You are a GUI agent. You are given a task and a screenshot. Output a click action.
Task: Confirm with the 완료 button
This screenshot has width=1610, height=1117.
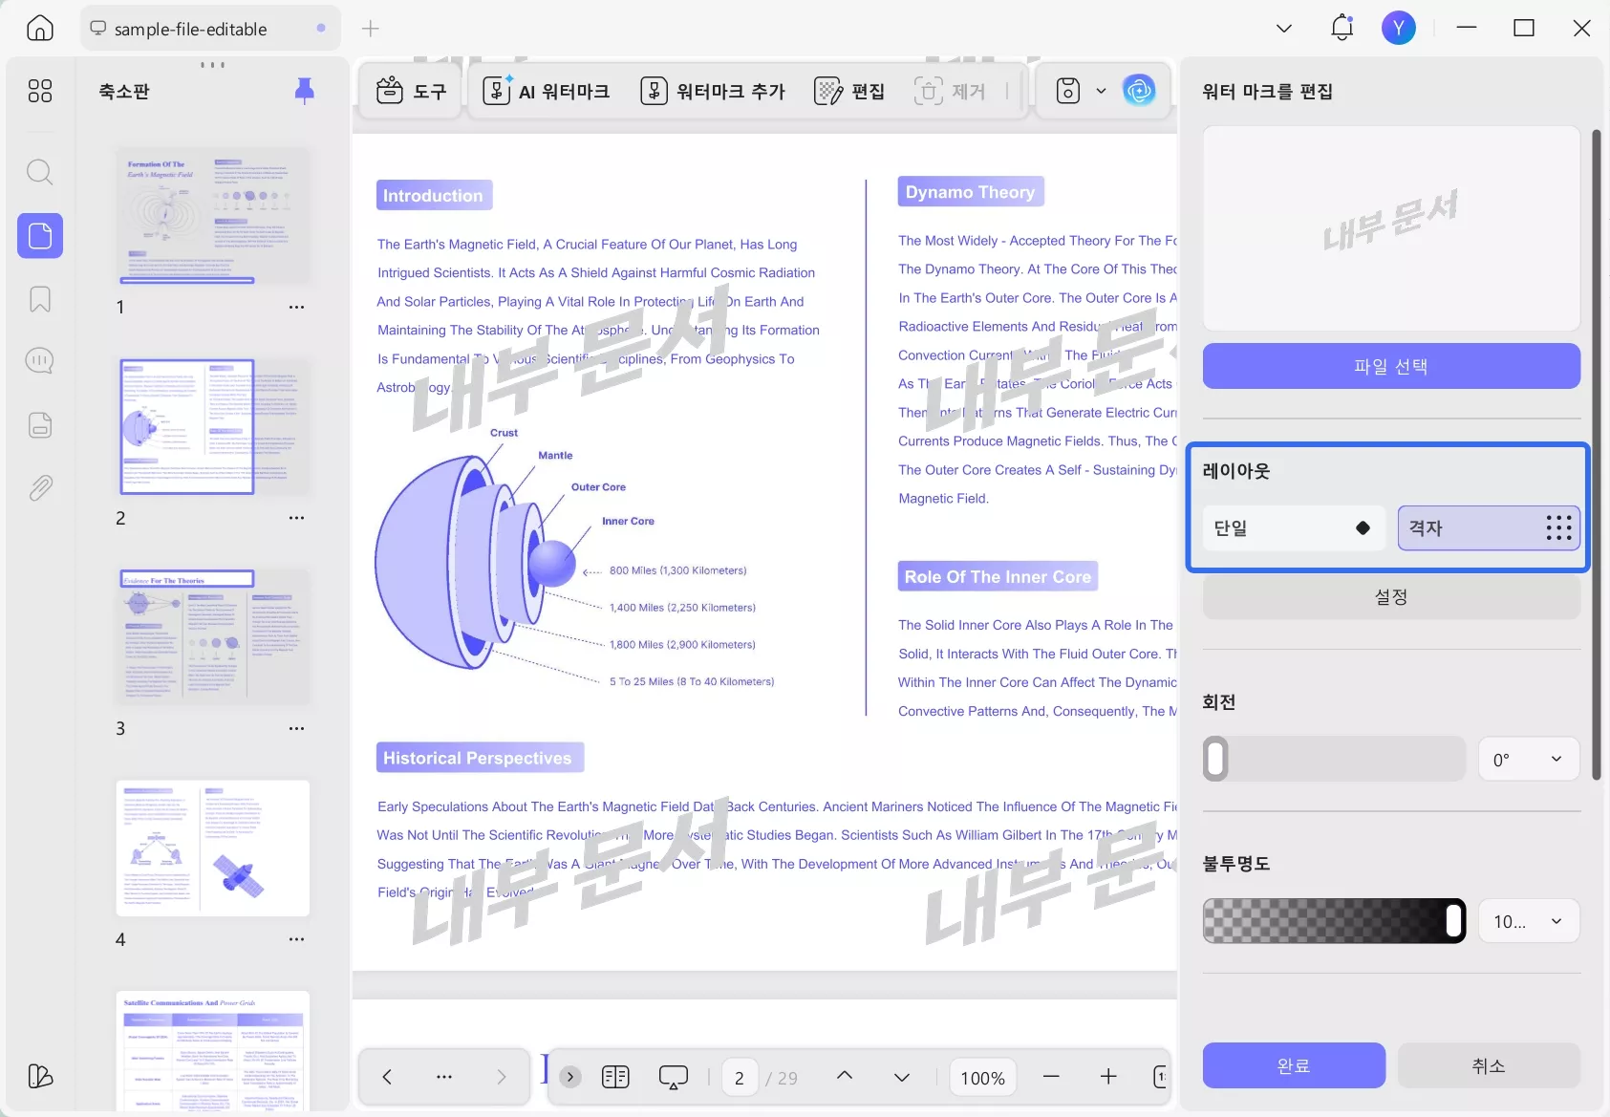[1293, 1065]
